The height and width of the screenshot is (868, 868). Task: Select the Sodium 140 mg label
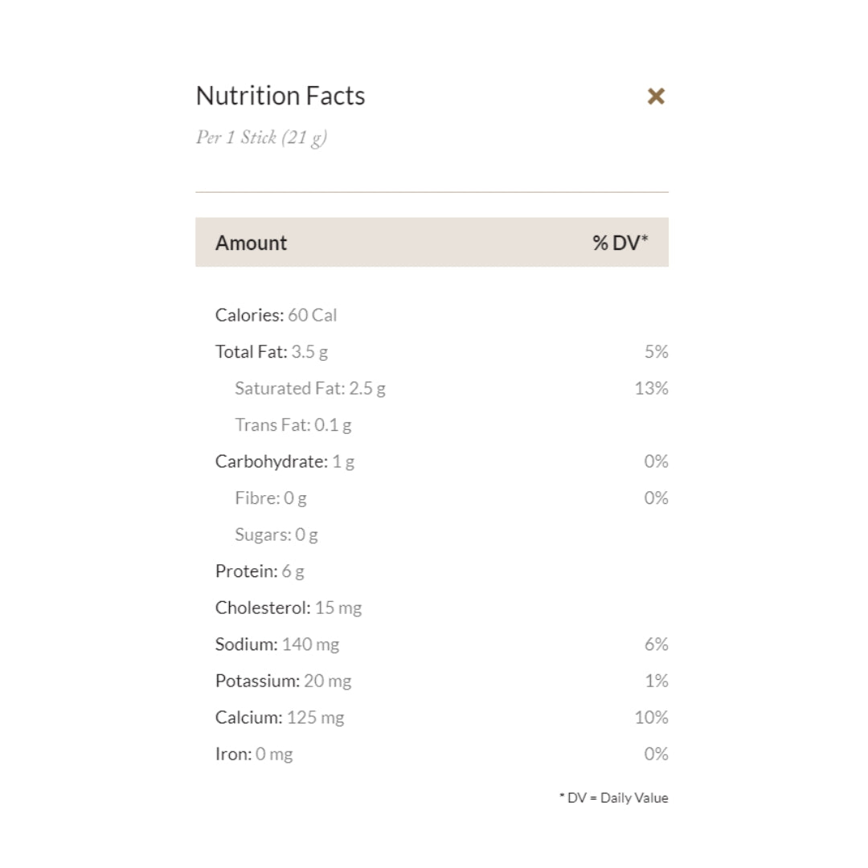tap(276, 645)
